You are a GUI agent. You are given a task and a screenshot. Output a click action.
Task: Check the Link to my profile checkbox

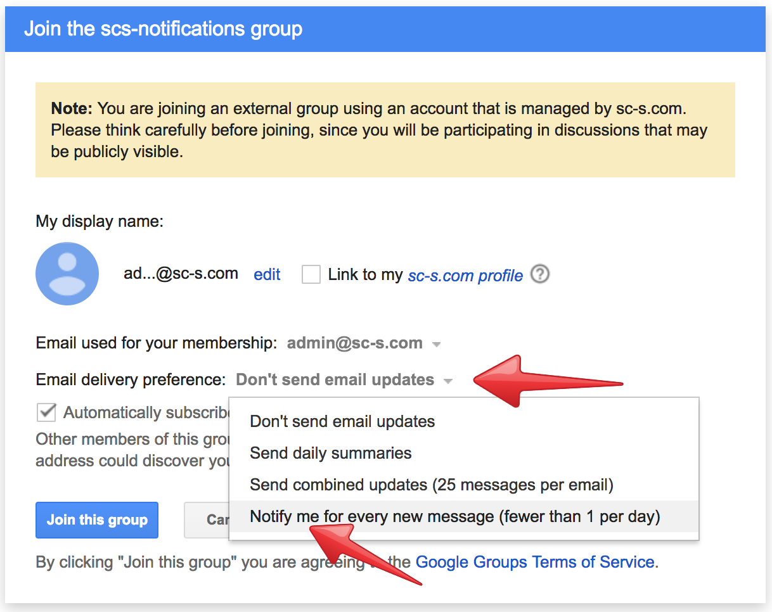(x=311, y=274)
